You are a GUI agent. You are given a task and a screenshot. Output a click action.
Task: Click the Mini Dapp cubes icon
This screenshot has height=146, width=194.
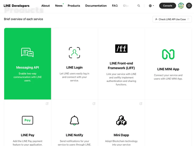121,120
